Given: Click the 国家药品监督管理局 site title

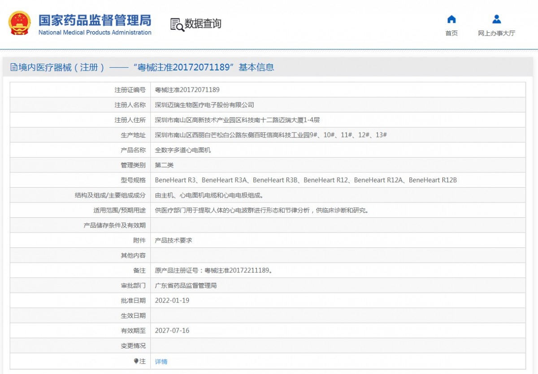Looking at the screenshot, I should point(95,20).
